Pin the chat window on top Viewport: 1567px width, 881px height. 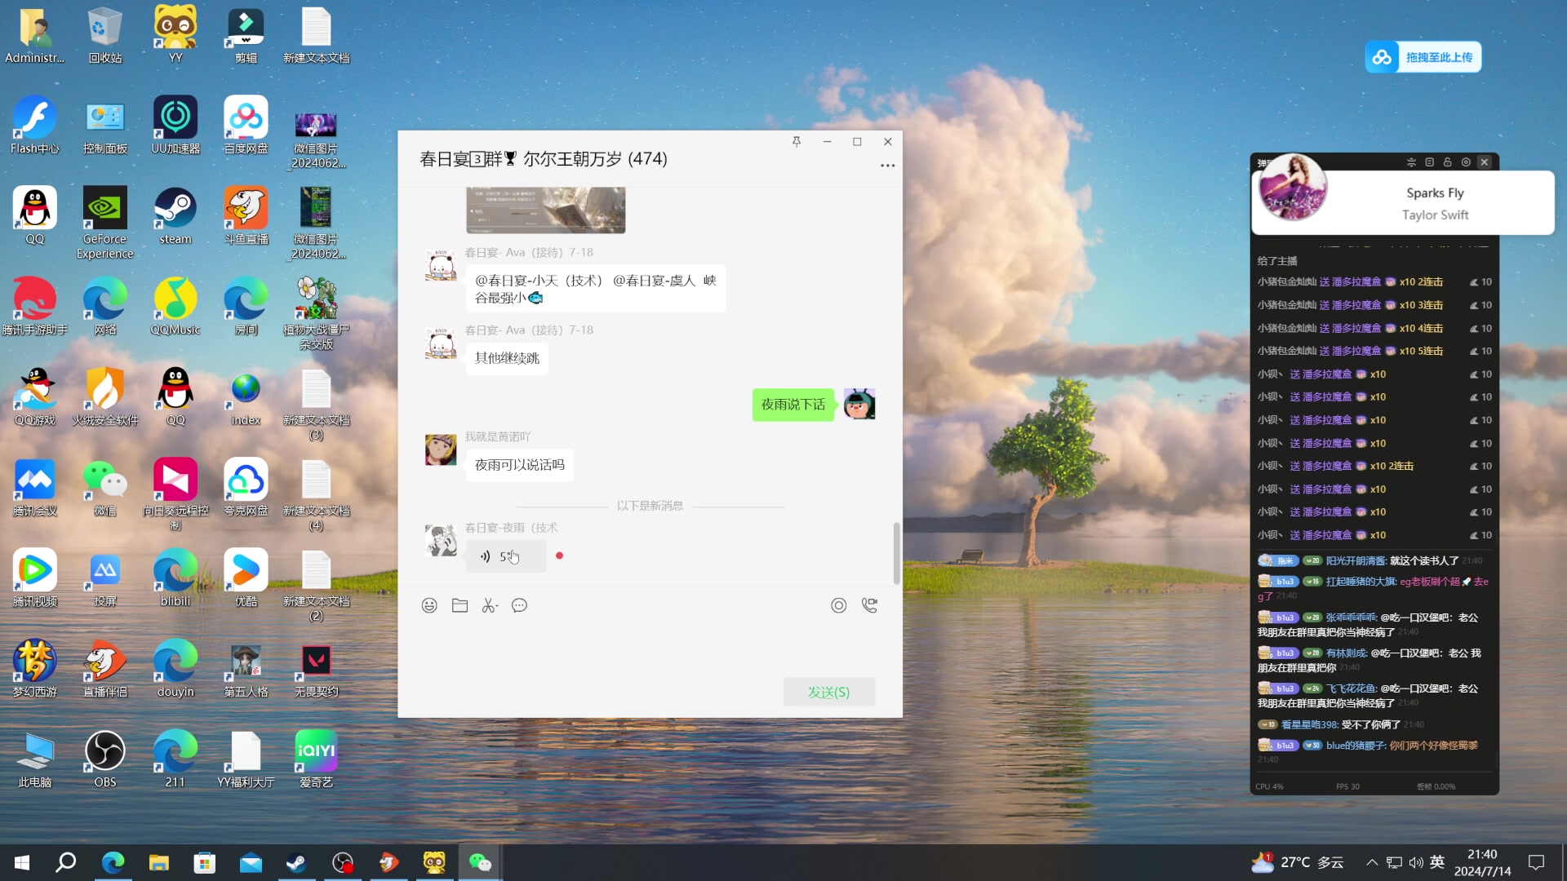(797, 141)
